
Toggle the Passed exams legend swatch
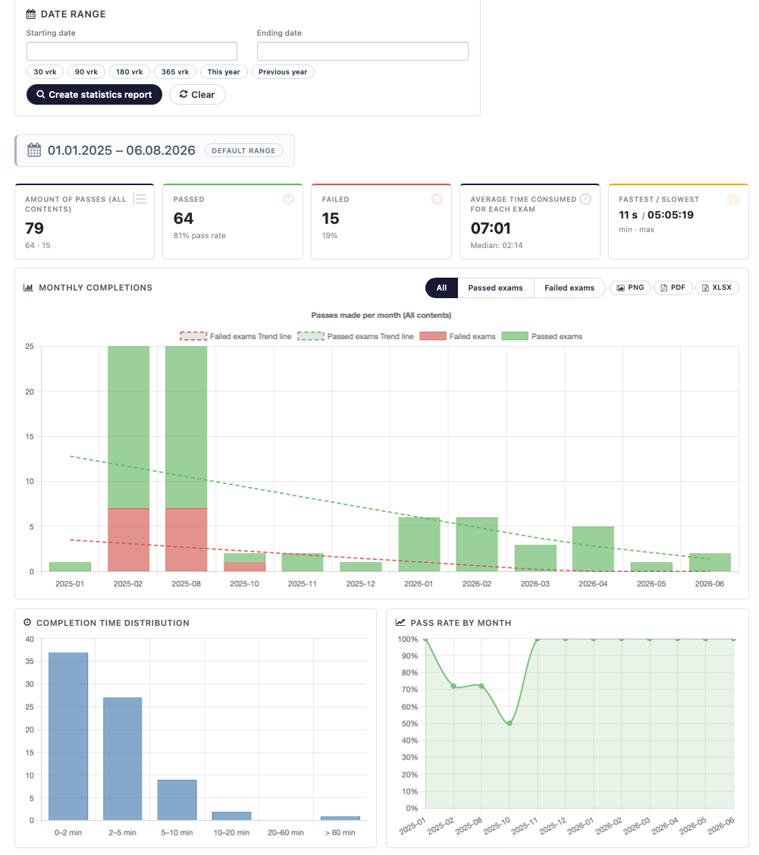pos(515,336)
